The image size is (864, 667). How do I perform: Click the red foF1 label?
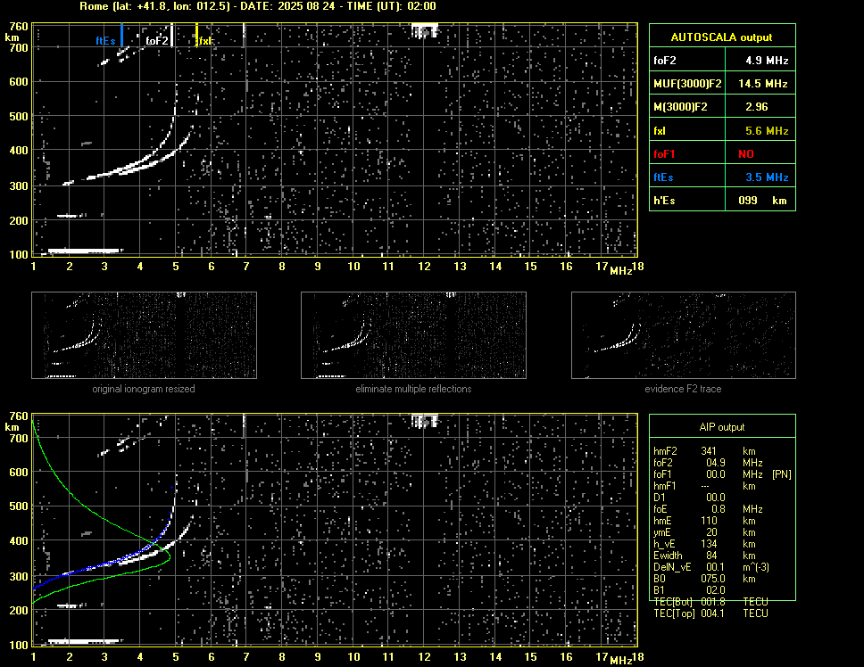click(x=664, y=154)
